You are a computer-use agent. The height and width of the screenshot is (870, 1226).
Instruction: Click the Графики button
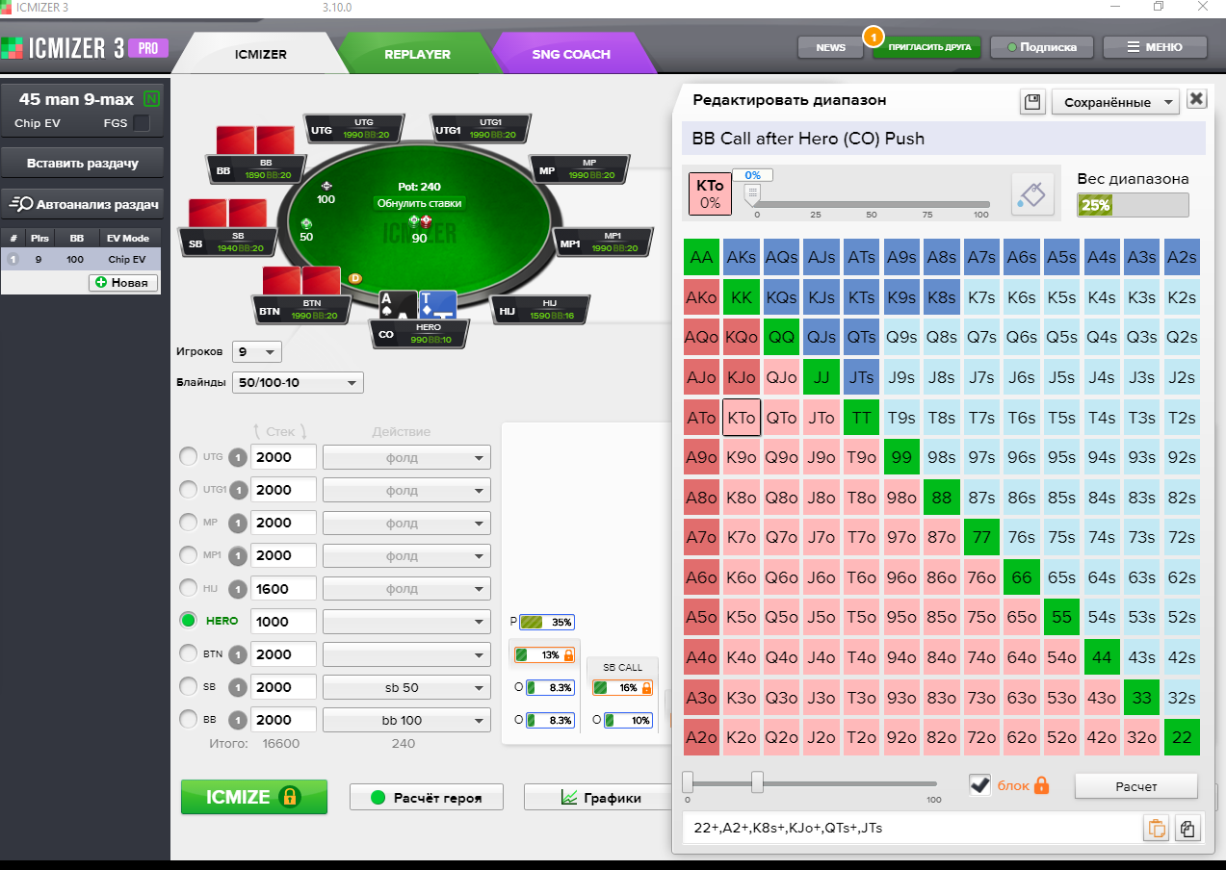coord(597,797)
